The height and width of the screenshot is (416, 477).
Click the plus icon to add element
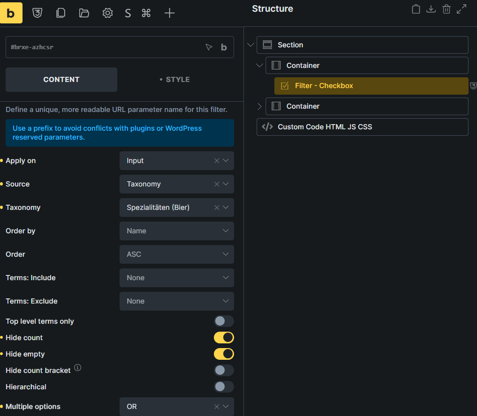click(169, 13)
